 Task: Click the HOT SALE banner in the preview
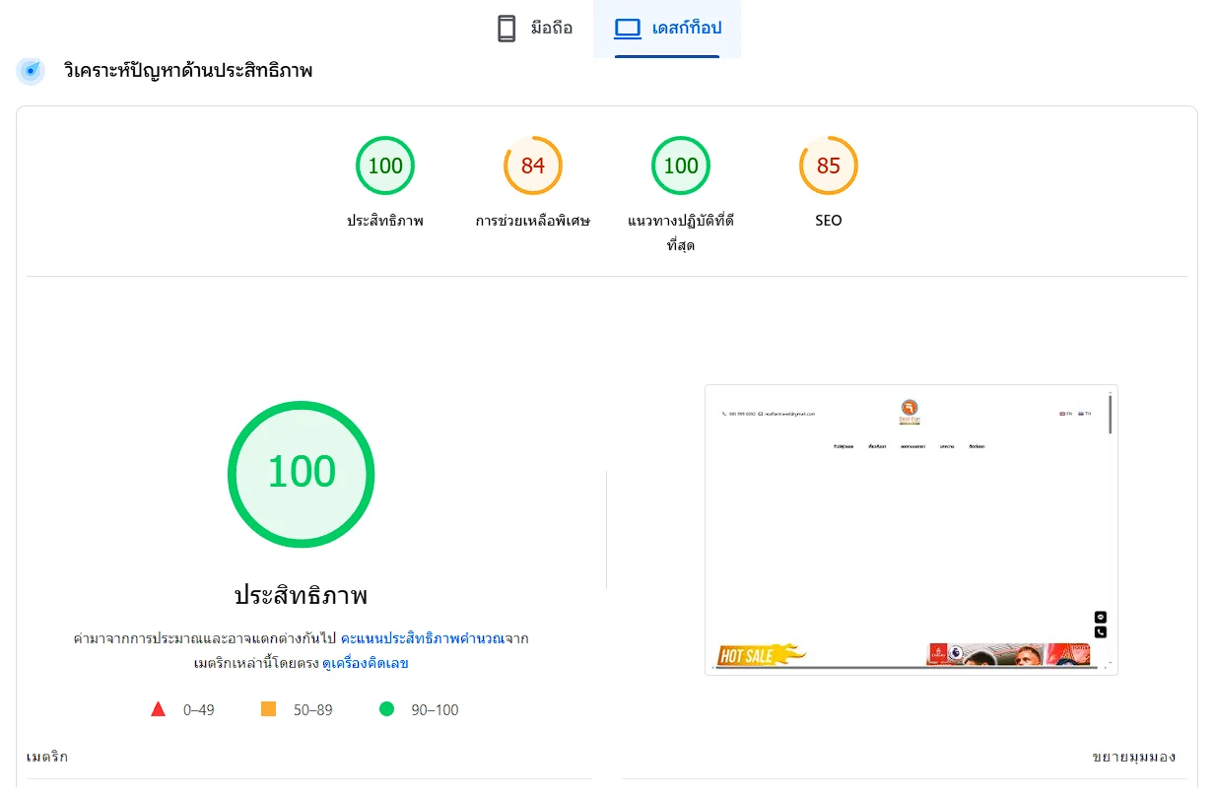tap(761, 655)
